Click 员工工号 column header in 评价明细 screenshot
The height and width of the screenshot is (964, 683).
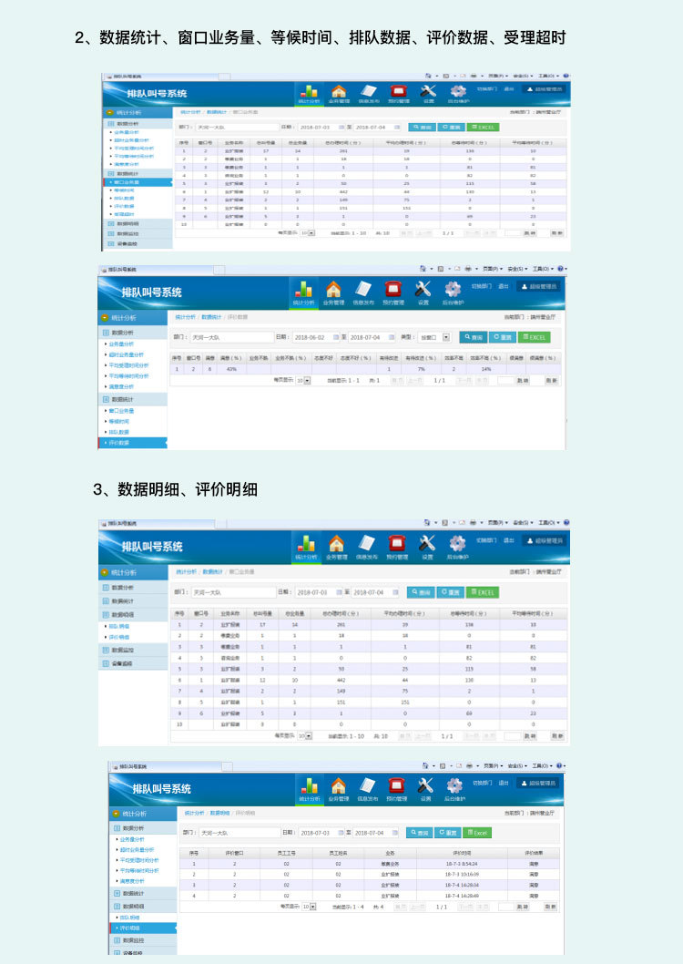(286, 854)
